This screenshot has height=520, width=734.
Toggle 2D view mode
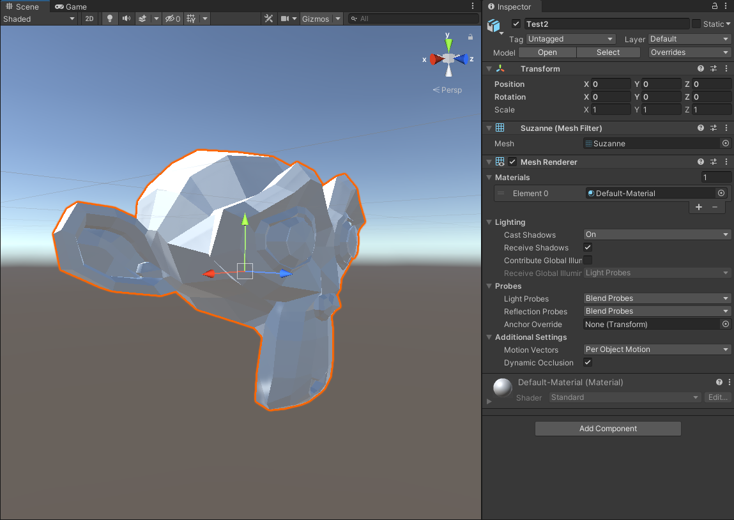89,19
